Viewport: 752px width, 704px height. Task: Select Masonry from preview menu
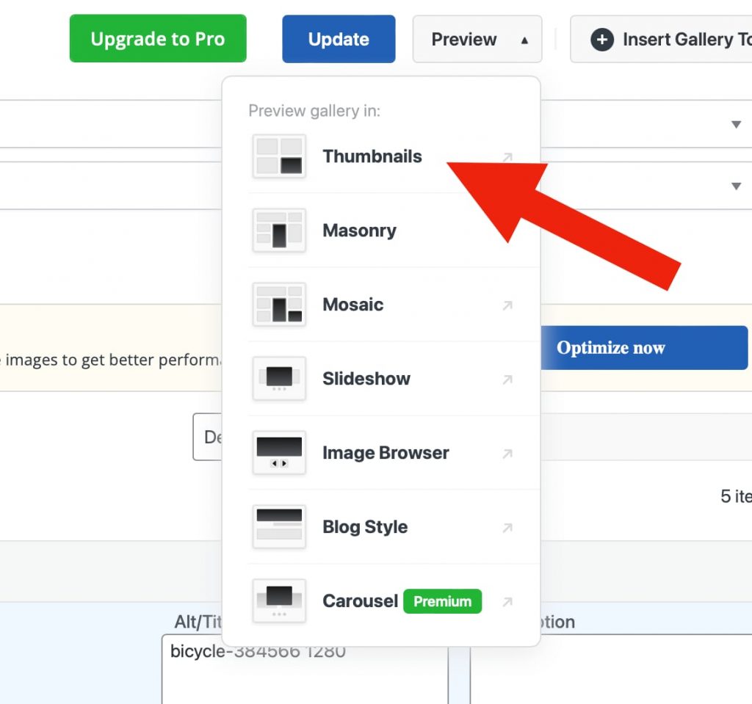click(x=359, y=231)
